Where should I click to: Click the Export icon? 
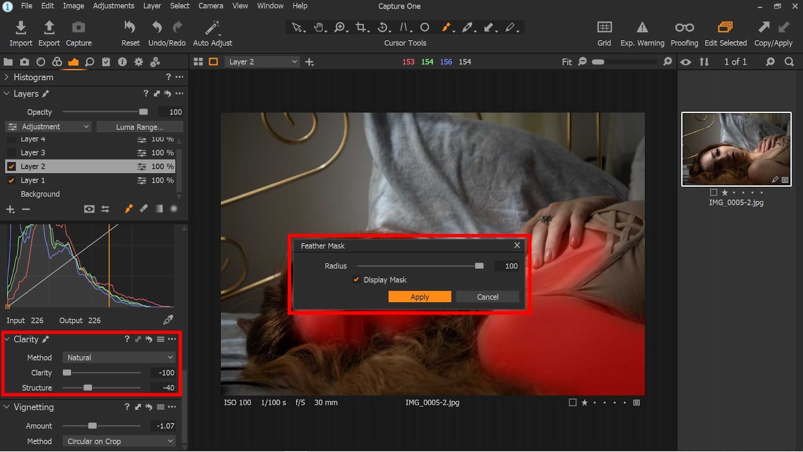(49, 28)
